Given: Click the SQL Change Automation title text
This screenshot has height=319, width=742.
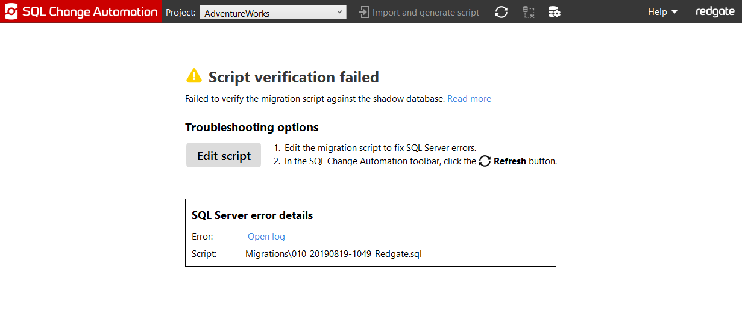Looking at the screenshot, I should [90, 12].
